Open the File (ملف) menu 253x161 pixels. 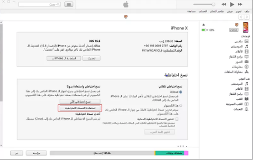click(x=248, y=11)
